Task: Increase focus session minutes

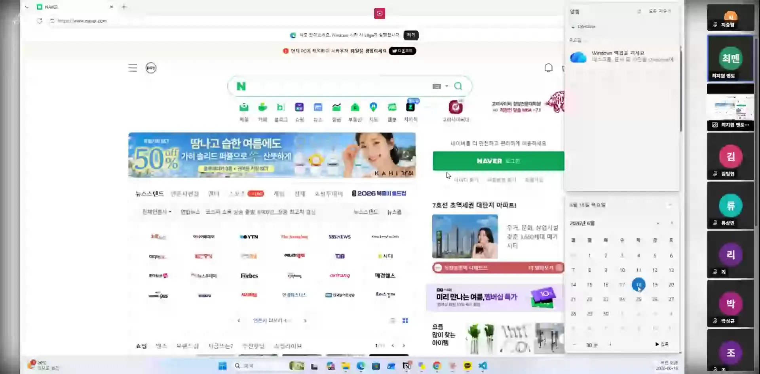Action: pos(610,345)
